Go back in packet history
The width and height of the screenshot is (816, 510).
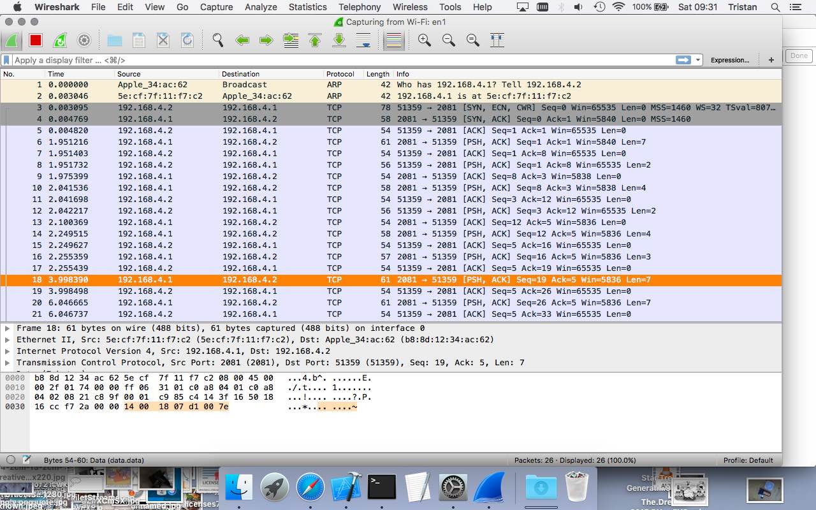click(242, 41)
